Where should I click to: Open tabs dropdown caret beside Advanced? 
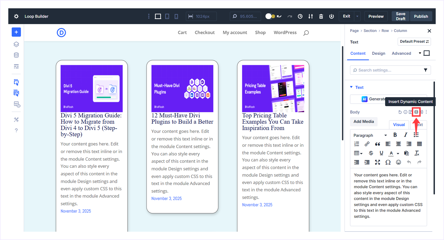[420, 53]
